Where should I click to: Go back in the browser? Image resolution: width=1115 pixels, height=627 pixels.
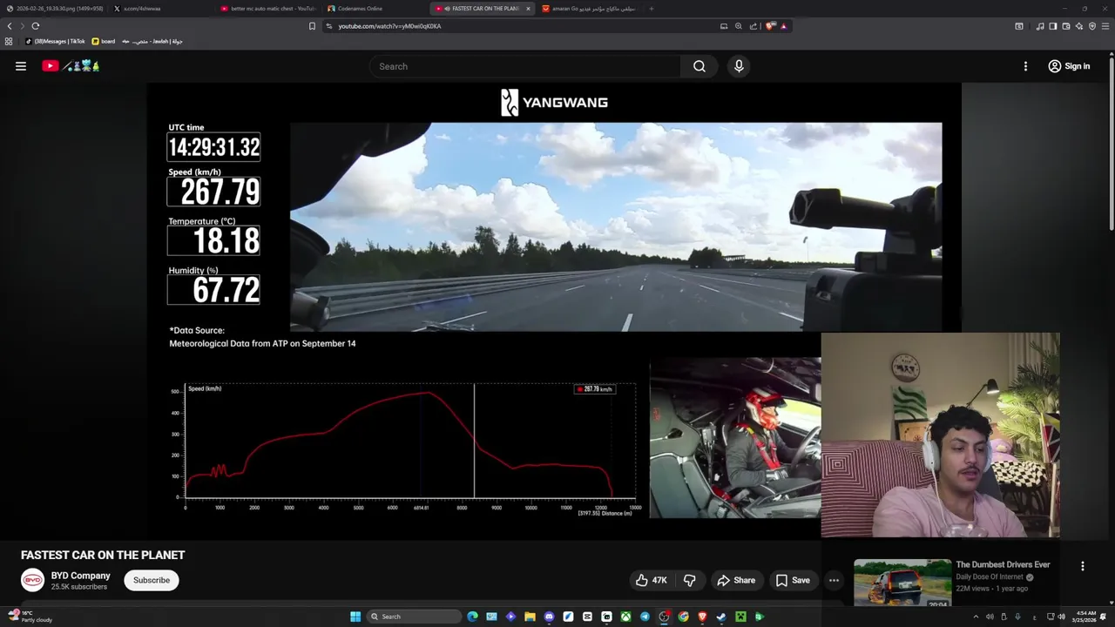[x=10, y=26]
